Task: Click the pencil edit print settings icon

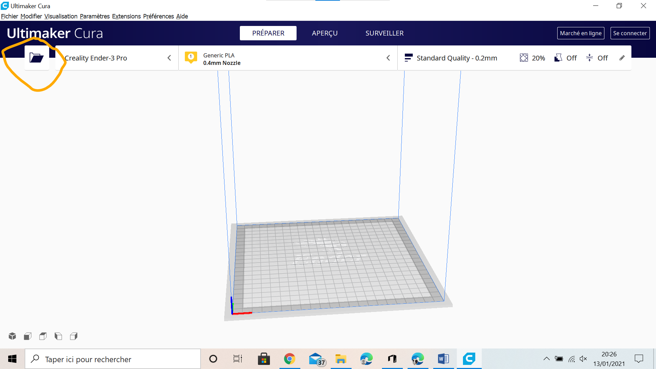Action: [622, 58]
